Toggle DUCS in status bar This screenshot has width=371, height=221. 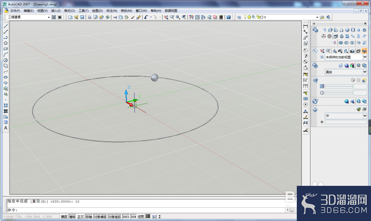(126, 217)
